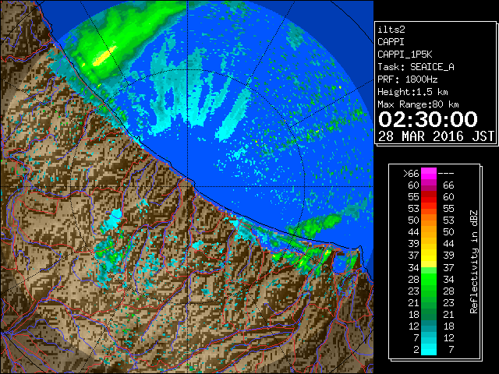Click the 'Reflectivity in dBZ' legend title

click(474, 262)
